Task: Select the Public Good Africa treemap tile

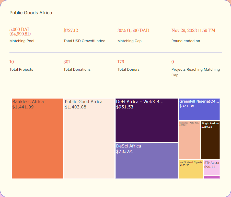Action: point(89,139)
